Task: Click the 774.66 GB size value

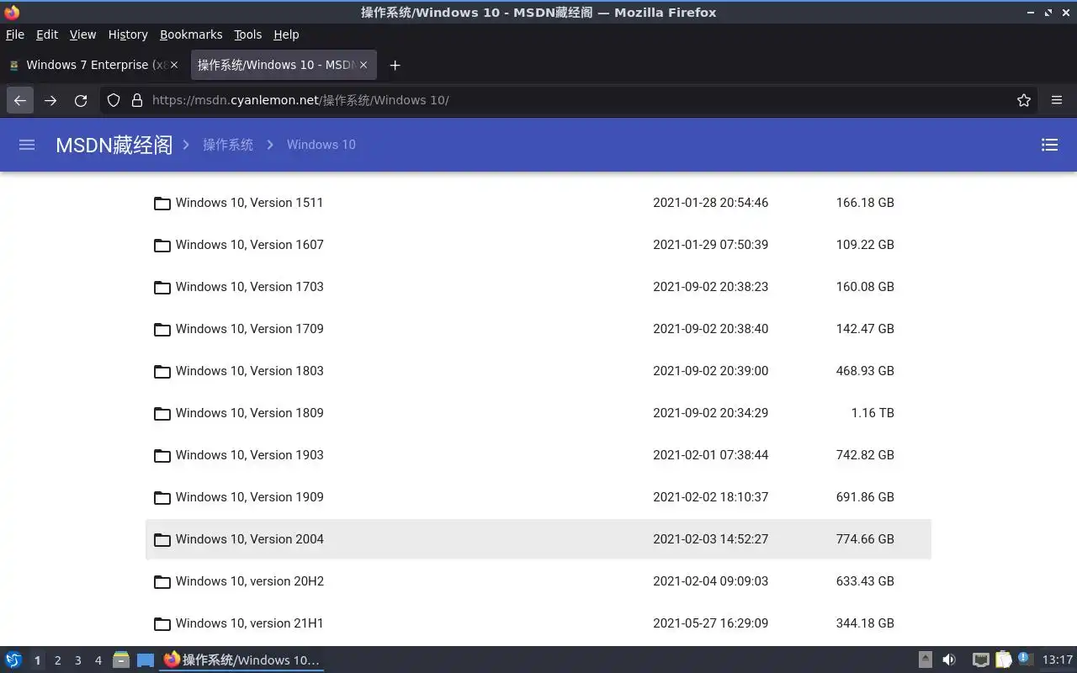Action: (x=865, y=539)
